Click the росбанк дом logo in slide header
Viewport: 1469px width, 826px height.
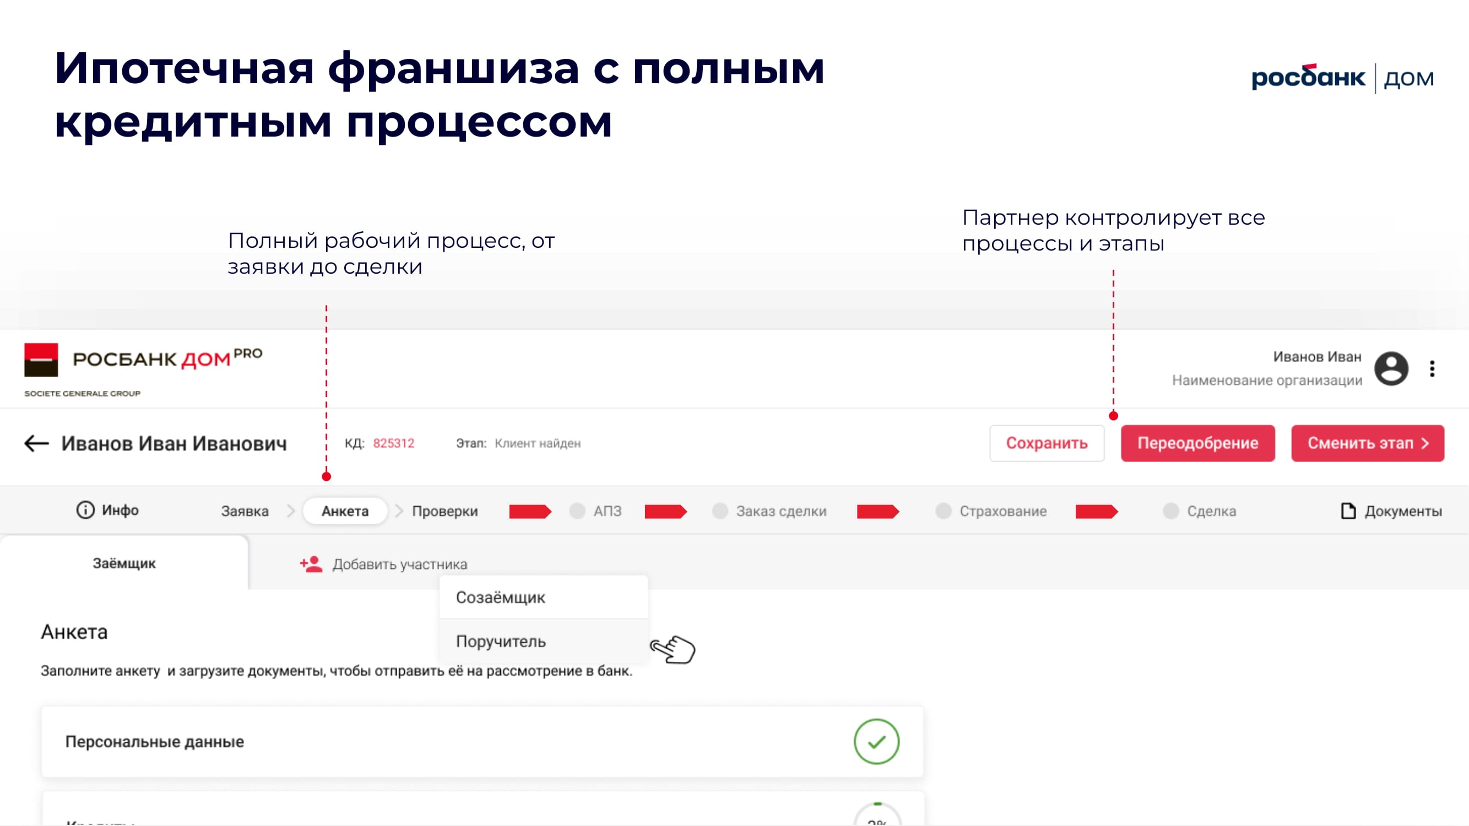click(x=1342, y=78)
